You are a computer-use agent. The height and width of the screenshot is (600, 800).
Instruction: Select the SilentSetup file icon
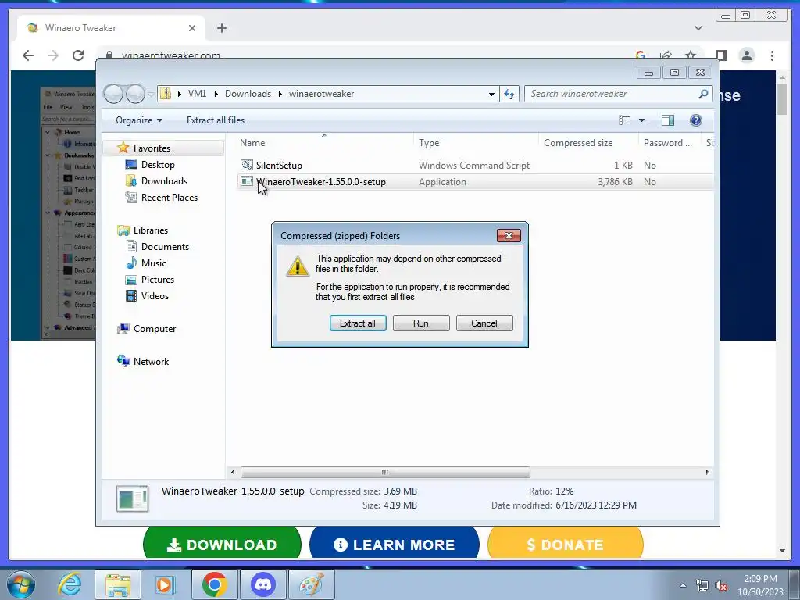click(246, 165)
